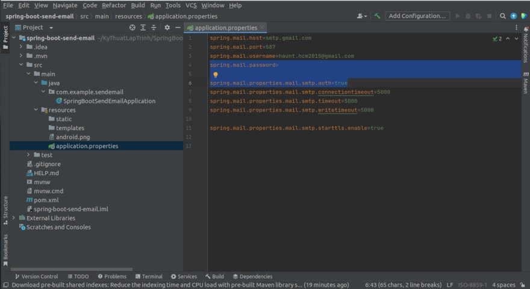Select the templates folder
Image resolution: width=530 pixels, height=289 pixels.
pos(66,128)
